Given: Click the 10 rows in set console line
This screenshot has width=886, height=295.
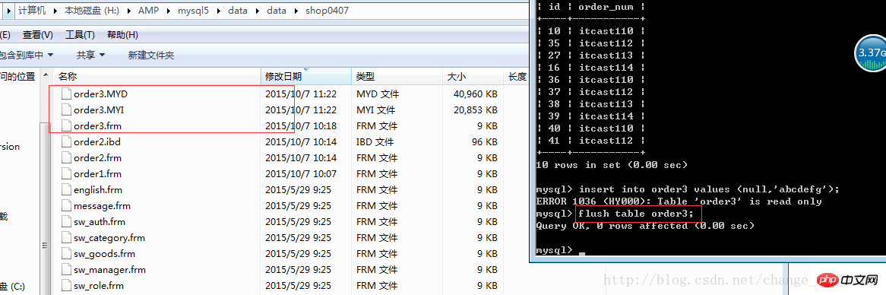Looking at the screenshot, I should click(x=612, y=164).
